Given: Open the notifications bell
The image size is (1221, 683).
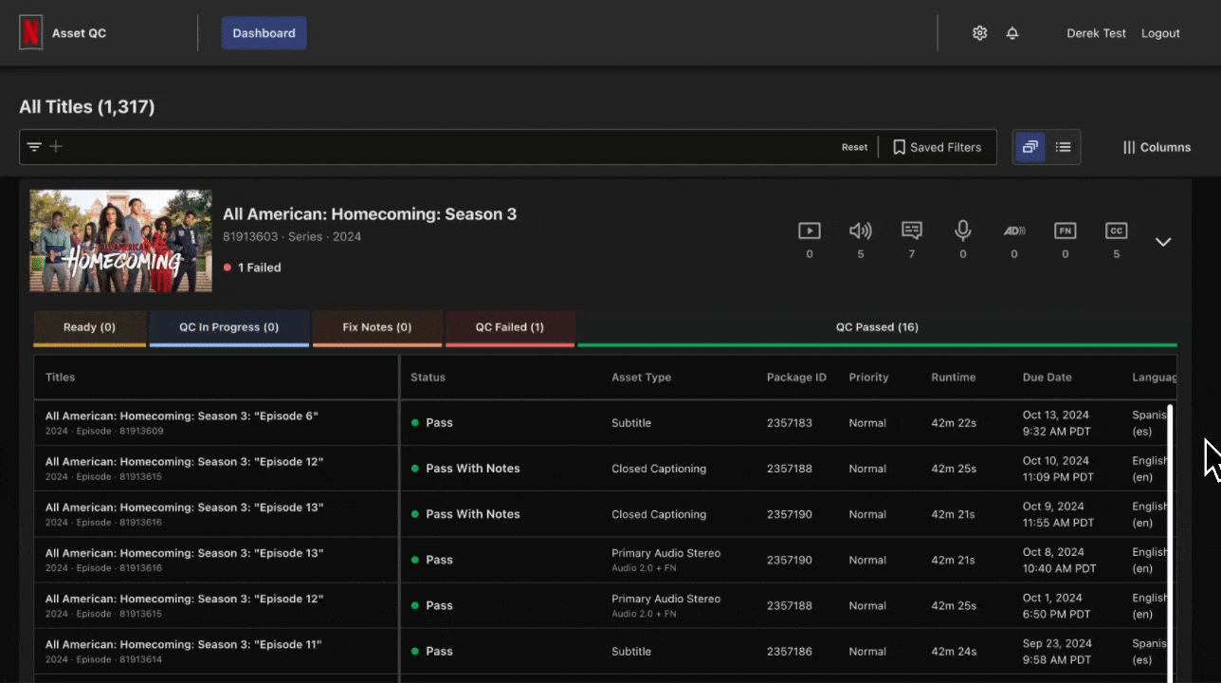Looking at the screenshot, I should coord(1012,33).
